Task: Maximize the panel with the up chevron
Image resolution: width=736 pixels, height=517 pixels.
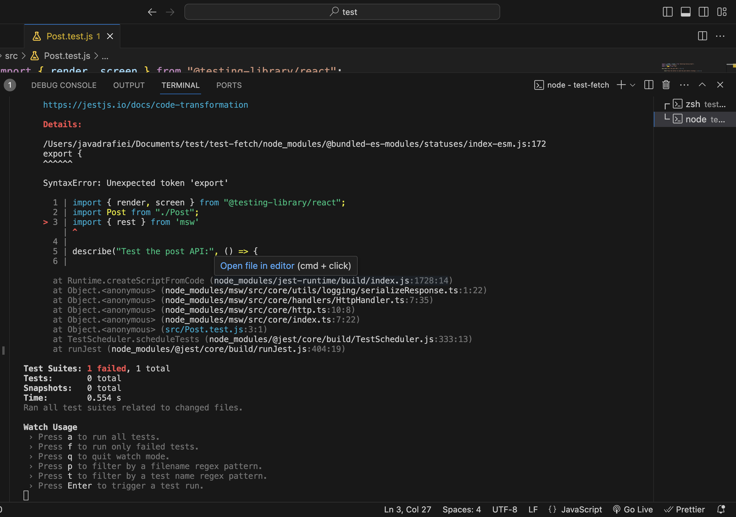Action: [x=702, y=85]
